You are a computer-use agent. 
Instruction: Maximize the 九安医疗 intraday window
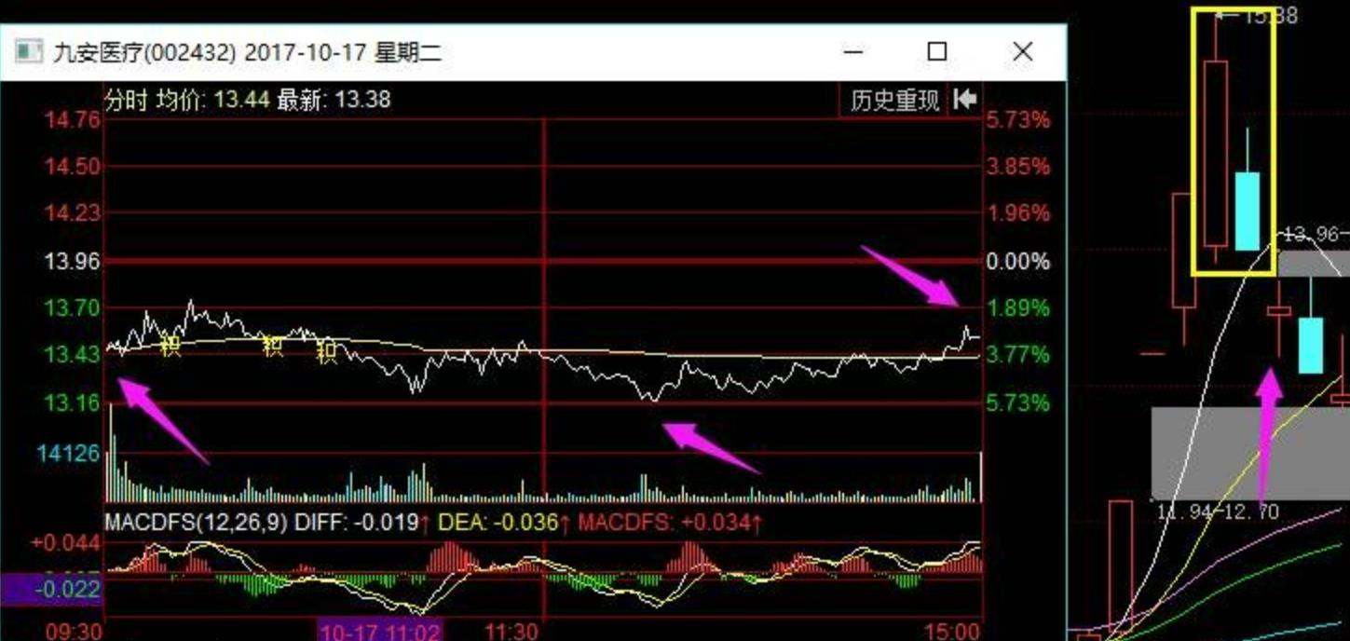click(x=936, y=51)
